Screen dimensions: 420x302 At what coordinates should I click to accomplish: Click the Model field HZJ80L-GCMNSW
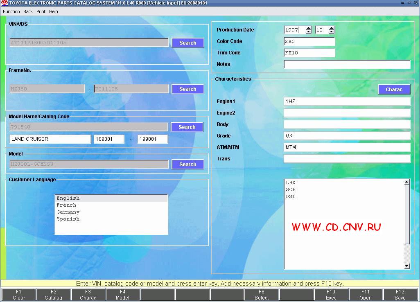point(89,164)
